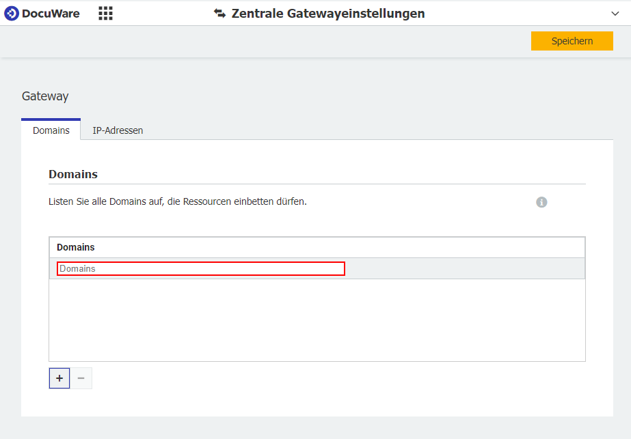Switch to the IP-Adressen tab
Screen dimensions: 631x439
pos(118,130)
